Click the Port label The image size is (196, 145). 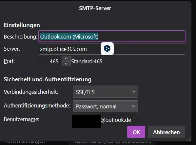(x=9, y=61)
